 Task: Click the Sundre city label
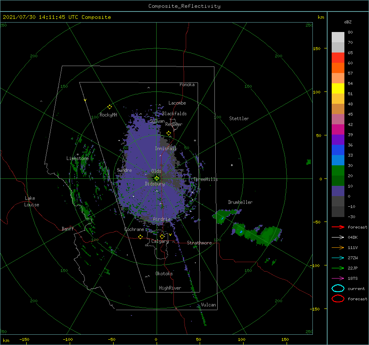tap(124, 170)
